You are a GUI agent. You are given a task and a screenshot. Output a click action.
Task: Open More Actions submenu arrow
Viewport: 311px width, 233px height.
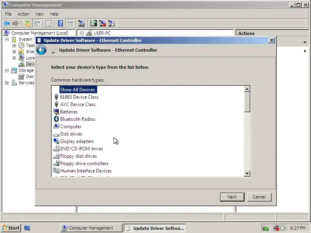pos(305,51)
